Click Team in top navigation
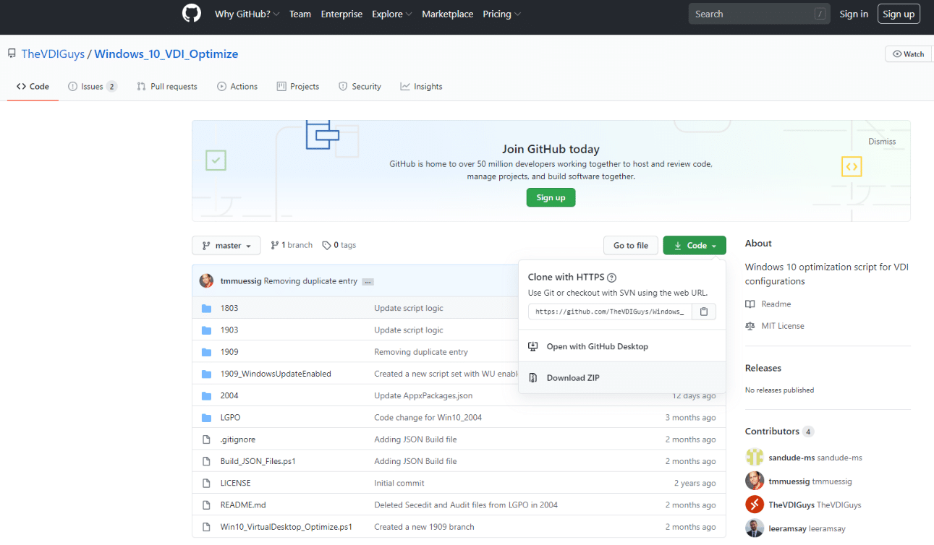 pos(300,14)
